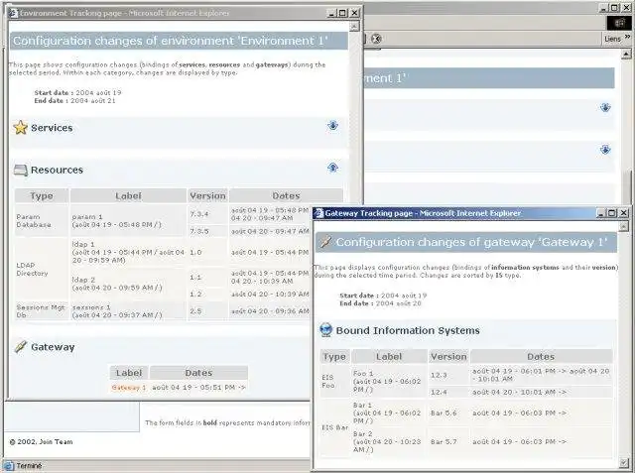The height and width of the screenshot is (473, 635).
Task: Click the scroll up arrow in Environment window
Action: [354, 27]
